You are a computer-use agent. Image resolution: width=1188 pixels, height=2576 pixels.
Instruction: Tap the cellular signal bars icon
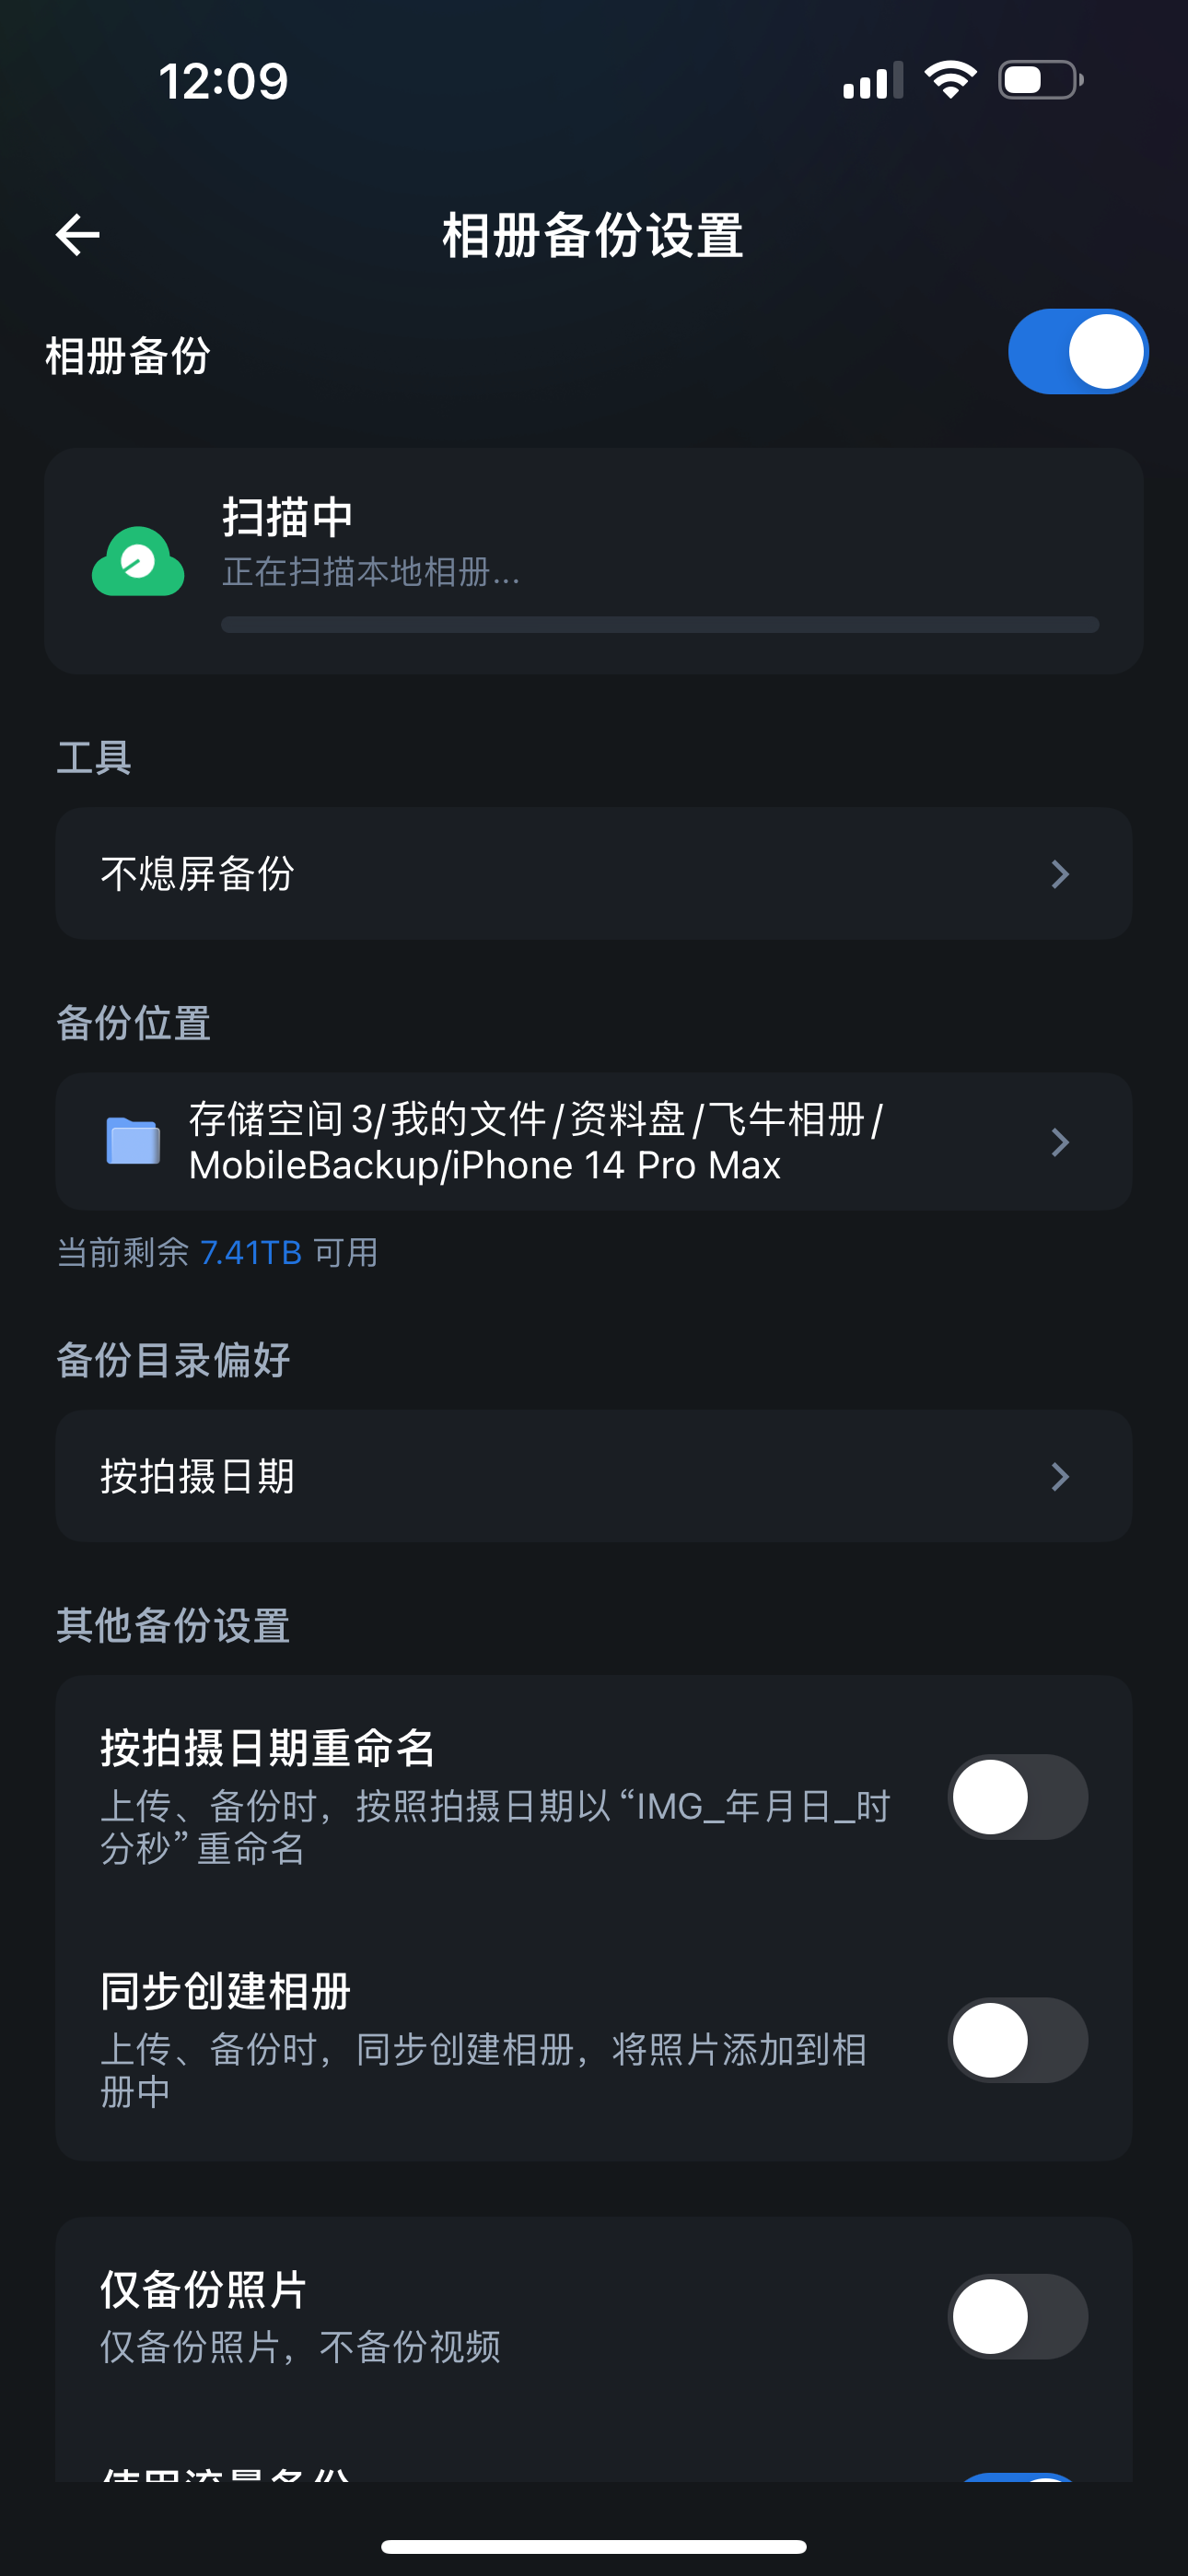pyautogui.click(x=872, y=81)
